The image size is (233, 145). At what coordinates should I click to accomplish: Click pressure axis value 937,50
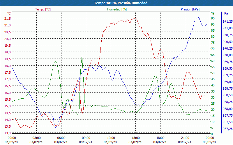pos(227,122)
